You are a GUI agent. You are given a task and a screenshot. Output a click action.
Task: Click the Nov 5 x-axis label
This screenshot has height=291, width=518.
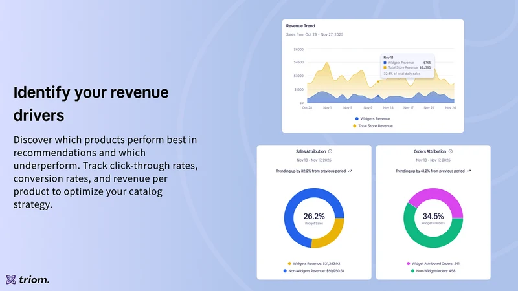[348, 107]
